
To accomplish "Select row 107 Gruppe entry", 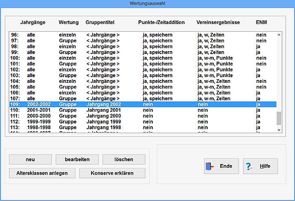I will click(142, 99).
